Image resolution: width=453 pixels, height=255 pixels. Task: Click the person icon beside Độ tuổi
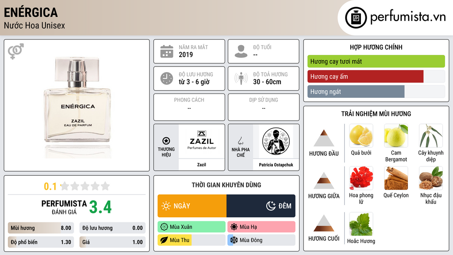coord(241,51)
